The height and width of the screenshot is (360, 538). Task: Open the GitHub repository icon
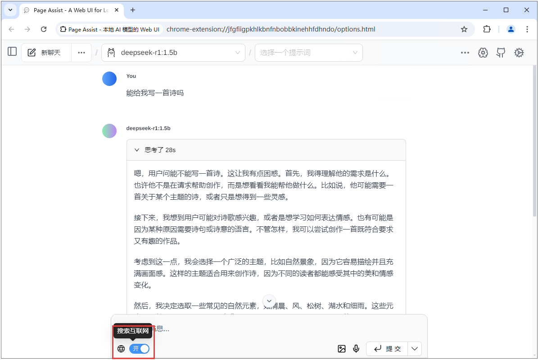tap(501, 53)
